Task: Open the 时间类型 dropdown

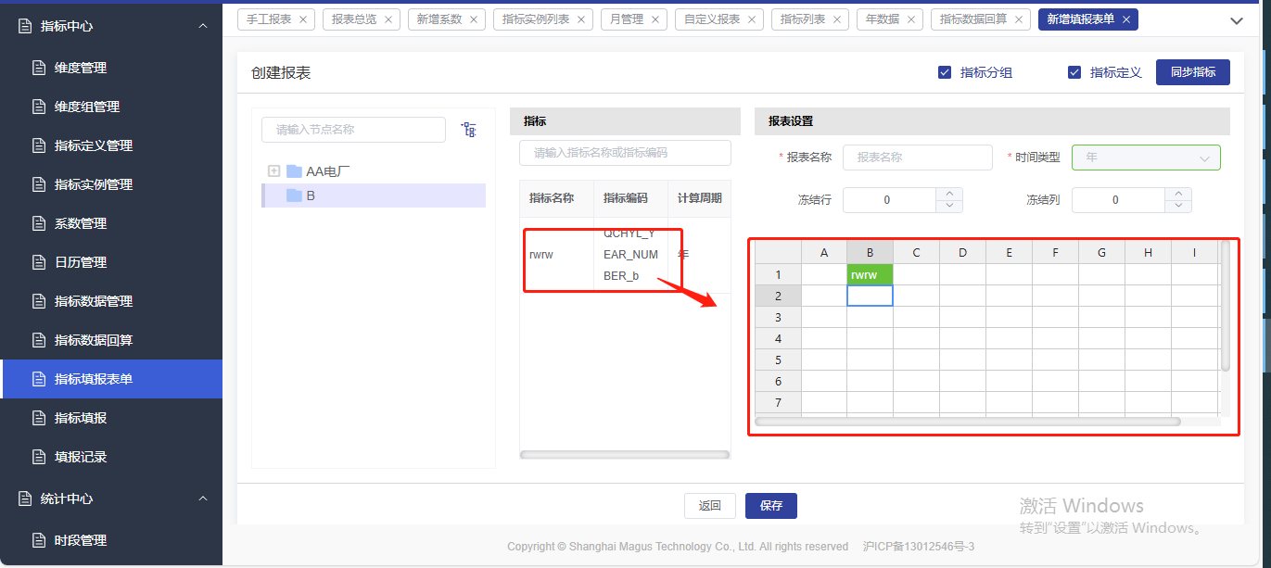Action: [x=1146, y=158]
